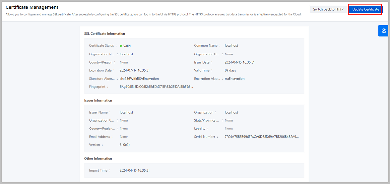Click the Issuer Name localhost value
Image resolution: width=390 pixels, height=184 pixels.
[126, 112]
